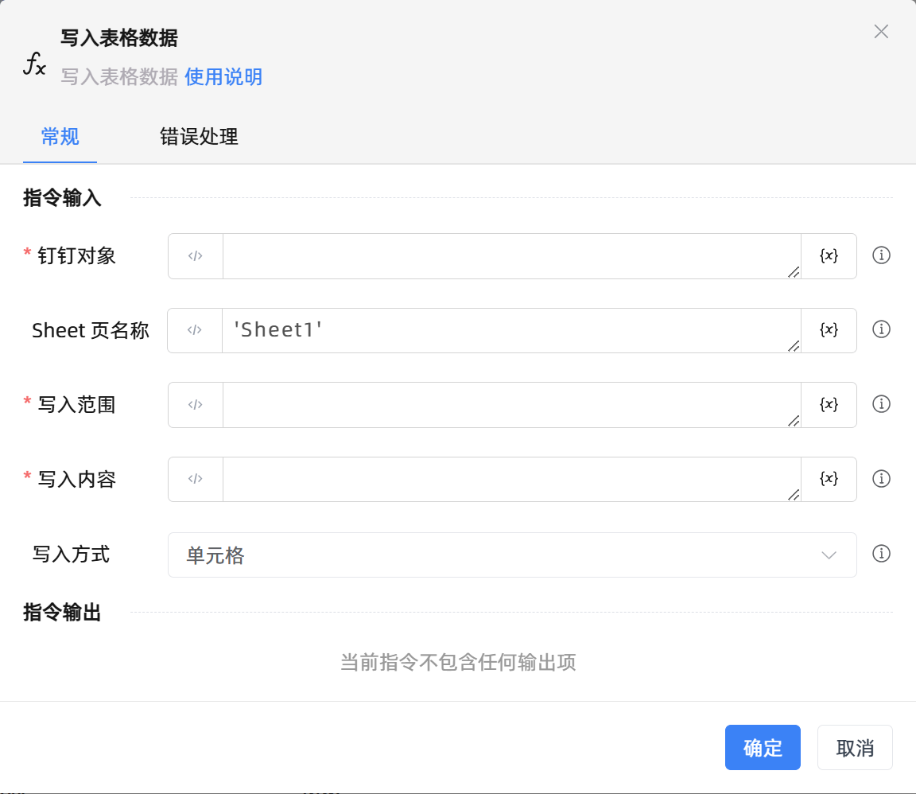Image resolution: width=916 pixels, height=794 pixels.
Task: Switch to the 错误处理 tab
Action: [199, 137]
